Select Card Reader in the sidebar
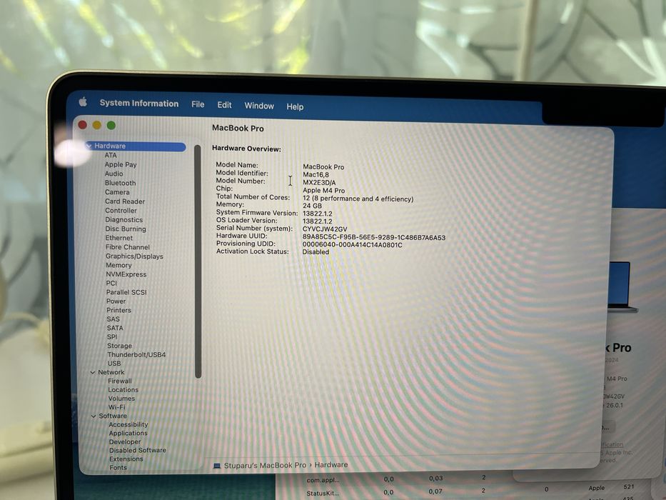Screen dimensions: 666x500 coord(125,201)
